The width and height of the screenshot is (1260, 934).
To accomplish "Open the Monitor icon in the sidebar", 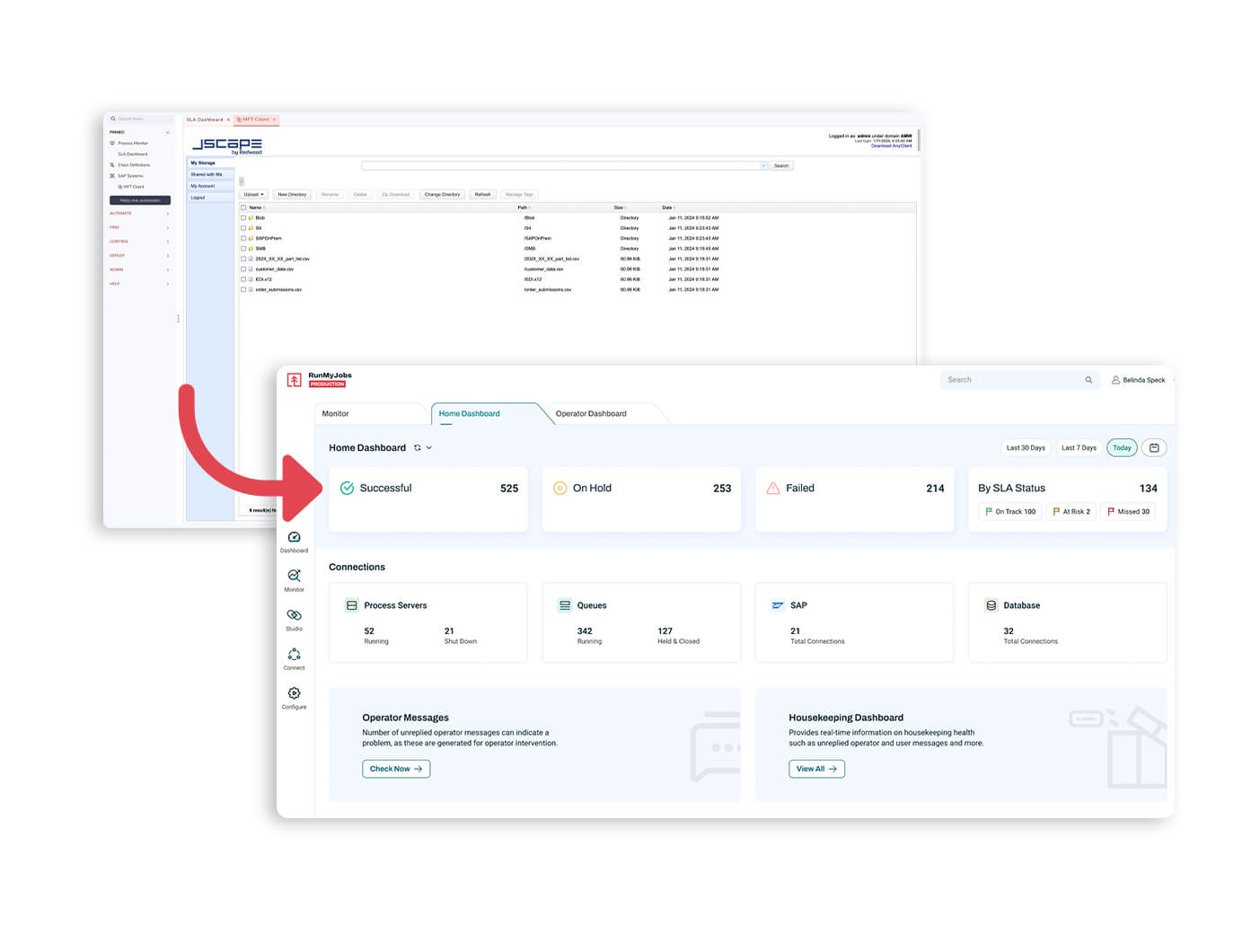I will point(294,577).
